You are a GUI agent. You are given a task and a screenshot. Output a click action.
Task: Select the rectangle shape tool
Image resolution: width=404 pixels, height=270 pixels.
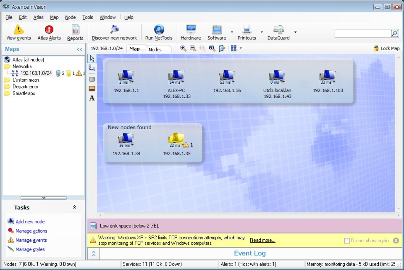(x=92, y=79)
